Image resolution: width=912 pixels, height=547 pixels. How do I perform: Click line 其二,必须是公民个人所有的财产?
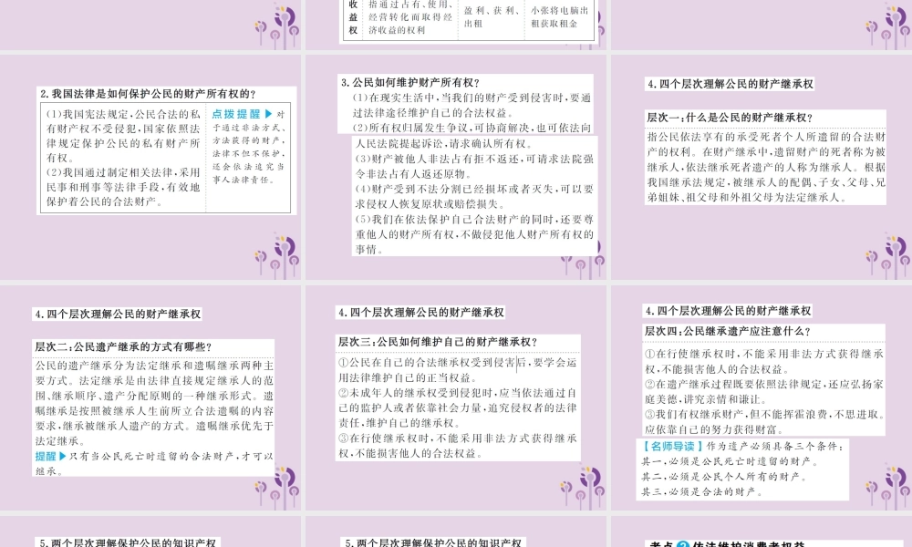tap(723, 476)
